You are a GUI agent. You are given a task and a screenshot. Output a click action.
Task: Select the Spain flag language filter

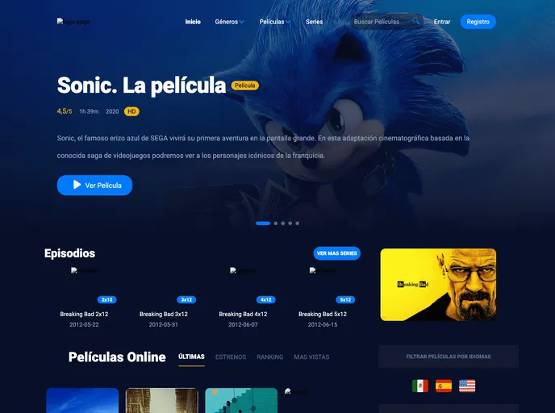click(x=444, y=386)
